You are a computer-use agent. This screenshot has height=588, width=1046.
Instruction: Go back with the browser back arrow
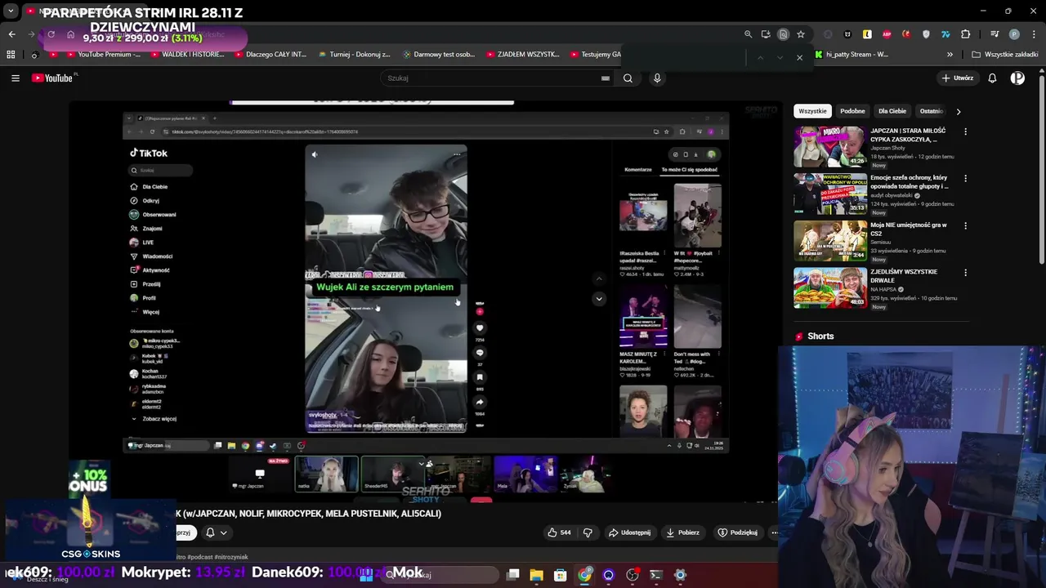tap(11, 34)
